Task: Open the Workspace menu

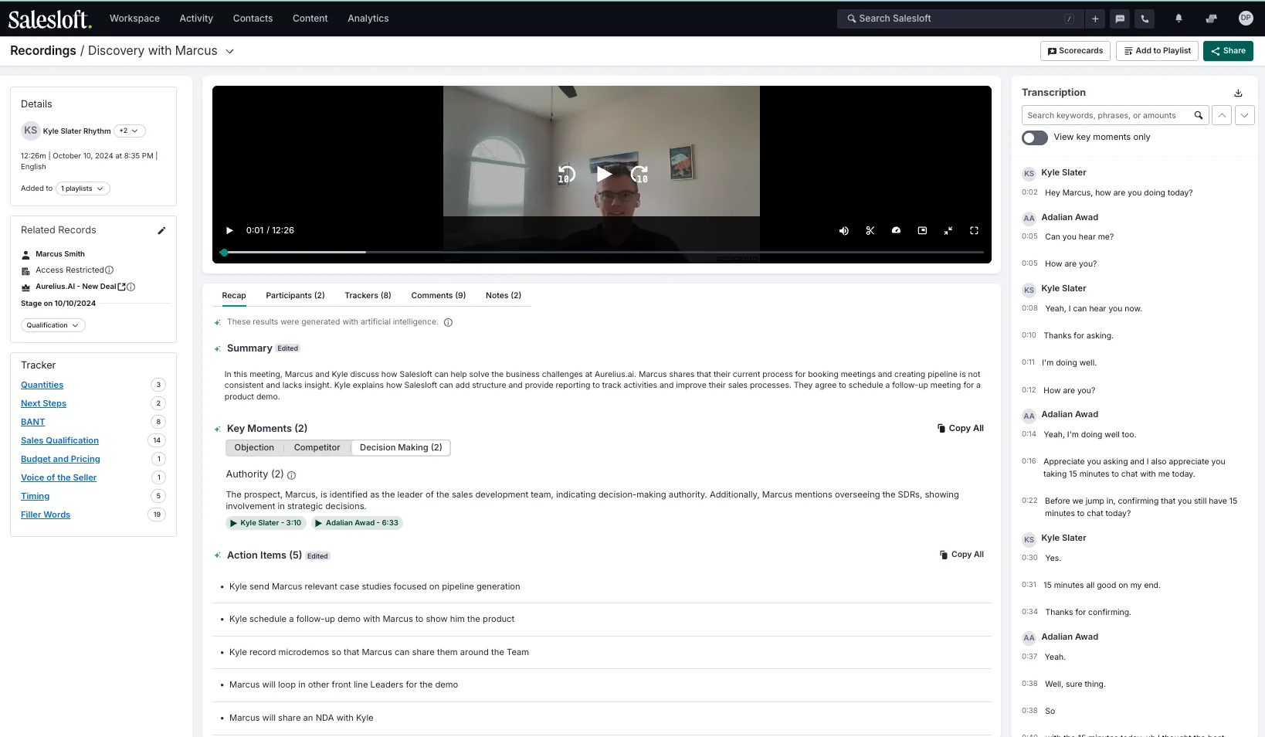Action: tap(134, 19)
